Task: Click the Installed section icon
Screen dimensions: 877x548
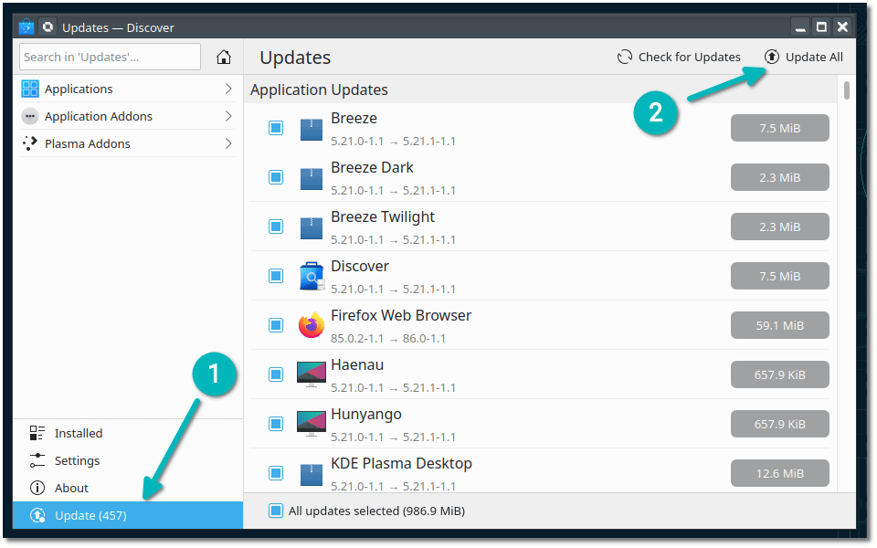Action: (x=38, y=432)
